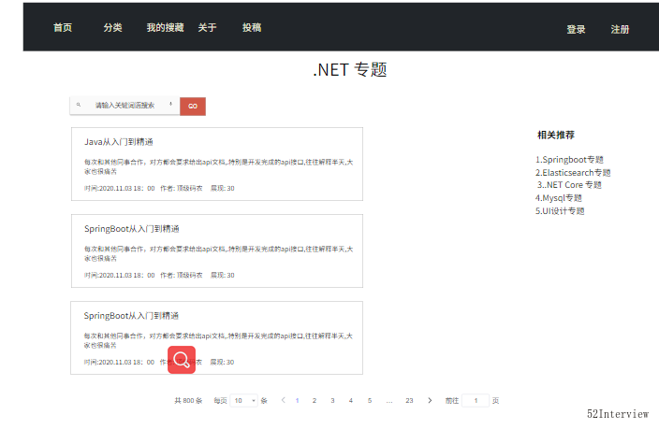Focus the keyword search input field
The width and height of the screenshot is (659, 429).
124,106
